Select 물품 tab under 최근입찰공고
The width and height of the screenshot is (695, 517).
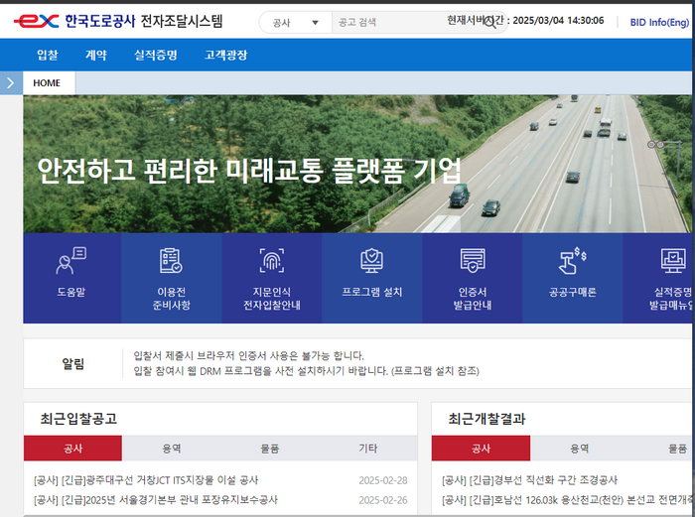point(269,449)
